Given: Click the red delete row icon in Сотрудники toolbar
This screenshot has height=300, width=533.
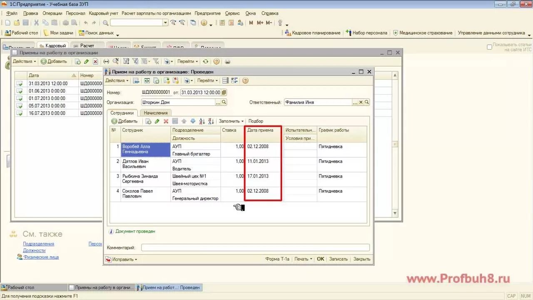Looking at the screenshot, I should click(166, 121).
